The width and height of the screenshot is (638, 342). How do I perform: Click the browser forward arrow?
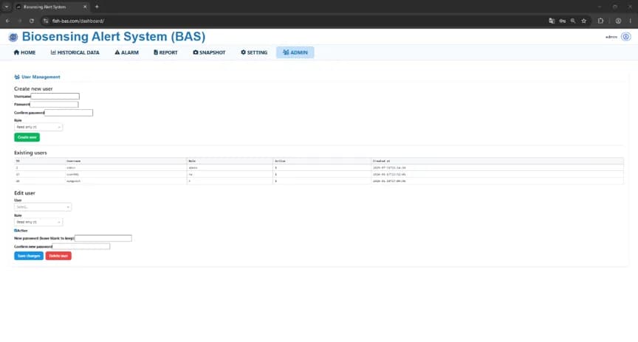click(19, 21)
